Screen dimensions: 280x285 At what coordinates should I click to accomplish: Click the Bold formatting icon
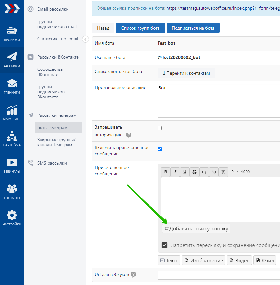[166, 172]
